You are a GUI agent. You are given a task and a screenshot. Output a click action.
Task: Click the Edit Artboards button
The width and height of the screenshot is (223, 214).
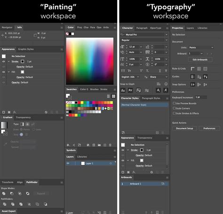click(200, 60)
